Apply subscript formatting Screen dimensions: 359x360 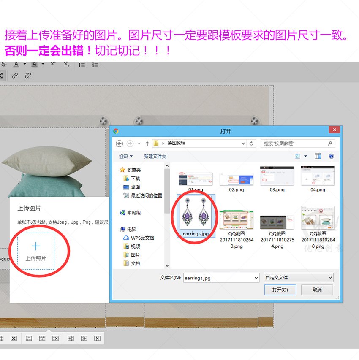click(x=67, y=64)
